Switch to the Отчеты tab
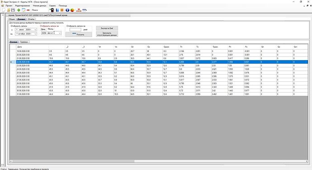Screen dimensions: 312x170 click(31, 19)
